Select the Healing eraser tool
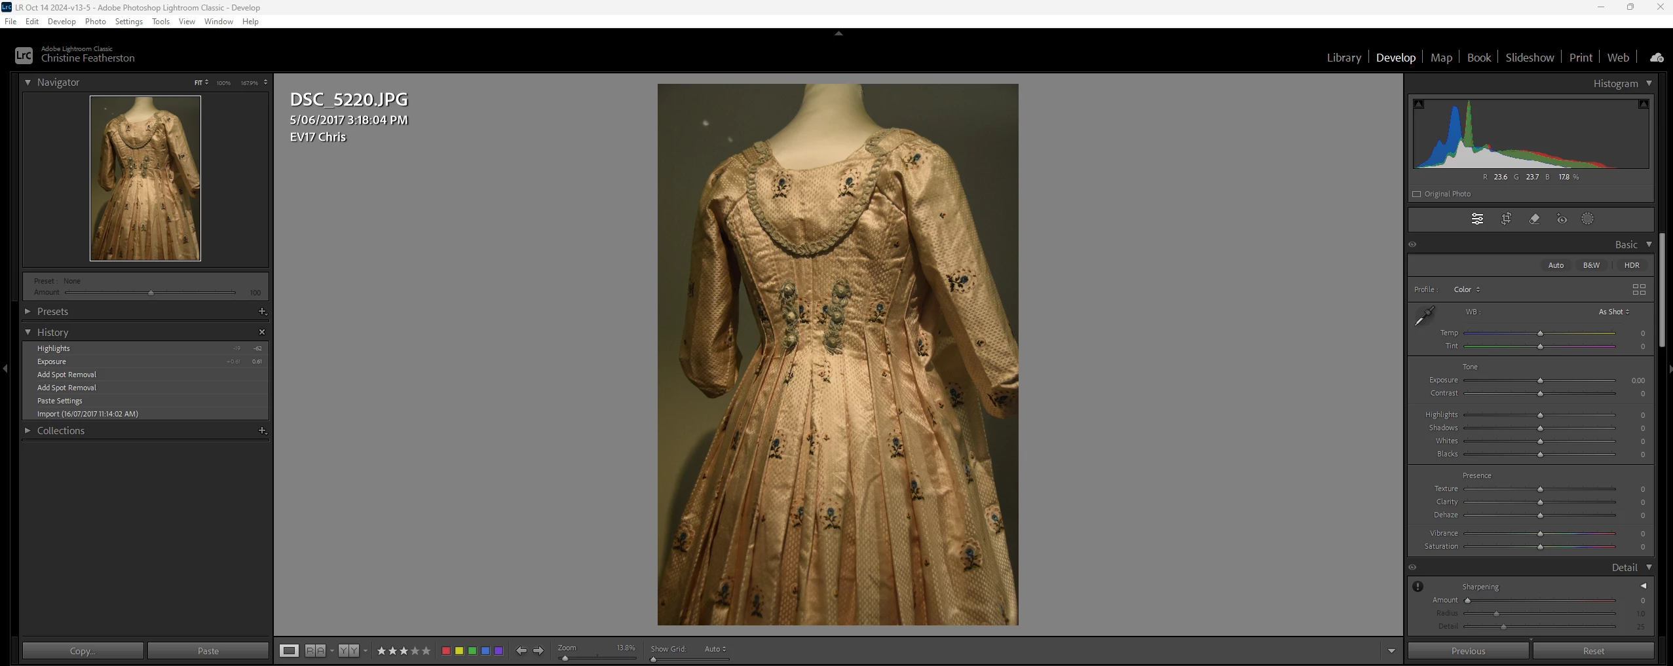Screen dimensions: 1673x666 [x=1534, y=219]
